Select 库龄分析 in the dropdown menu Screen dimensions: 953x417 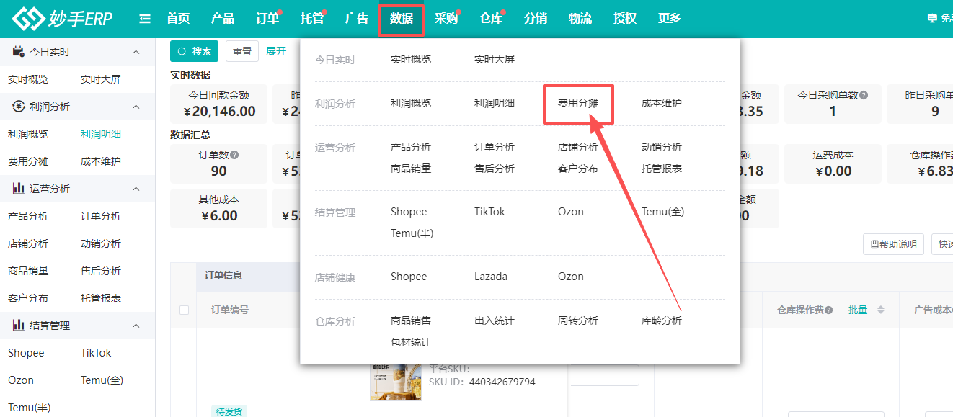(x=662, y=320)
